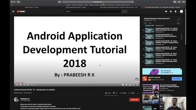Open the three-dot more actions menu

click(138, 93)
